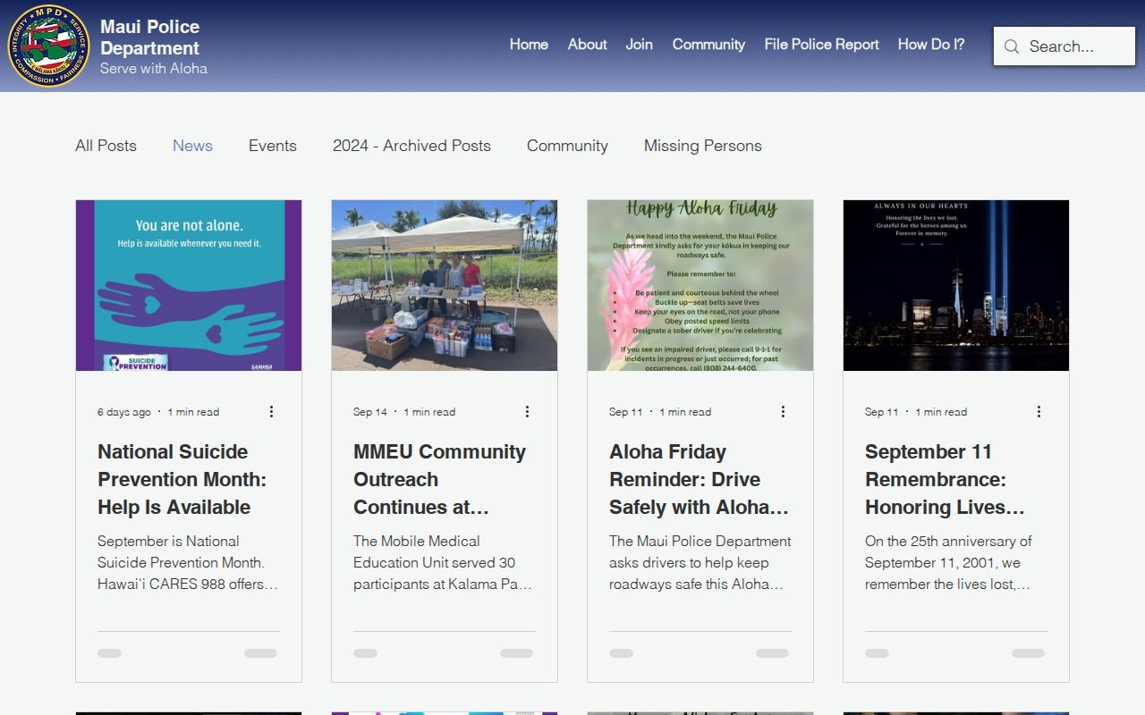1145x715 pixels.
Task: Click the search magnifier icon
Action: click(1012, 46)
